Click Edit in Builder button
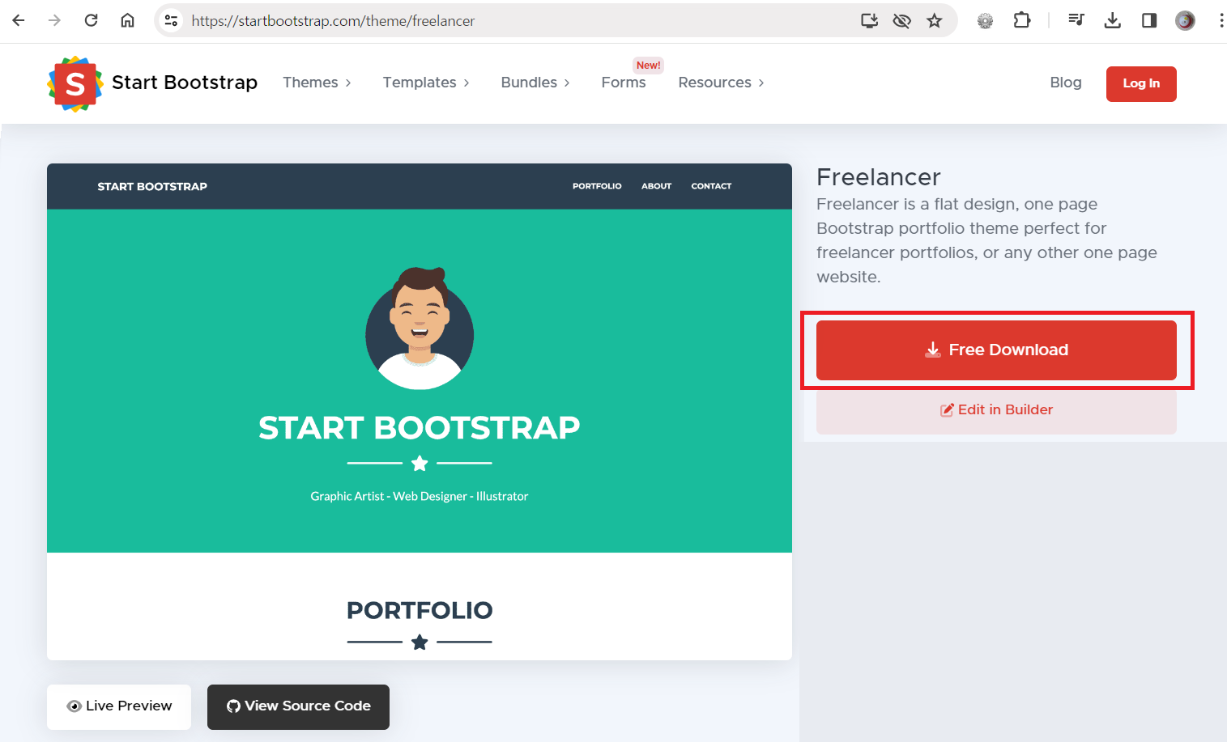Screen dimensions: 1227x742 (996, 409)
